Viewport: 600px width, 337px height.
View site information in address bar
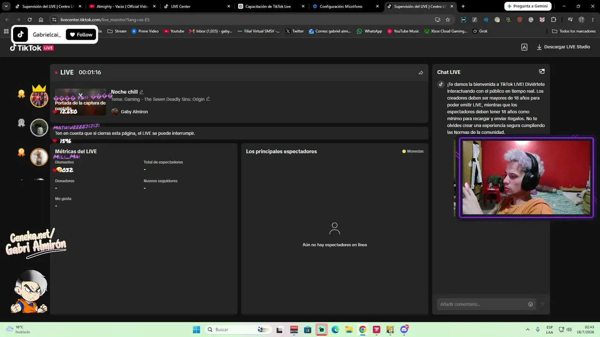(x=54, y=20)
